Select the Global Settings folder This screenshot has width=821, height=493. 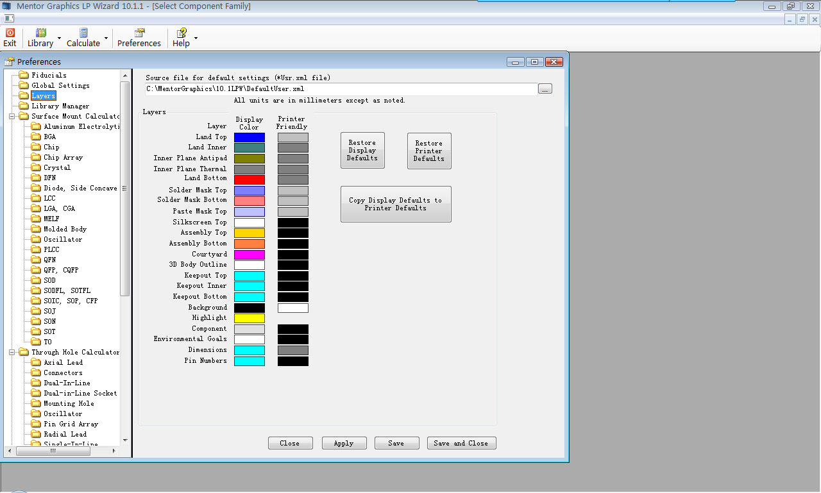pyautogui.click(x=60, y=85)
